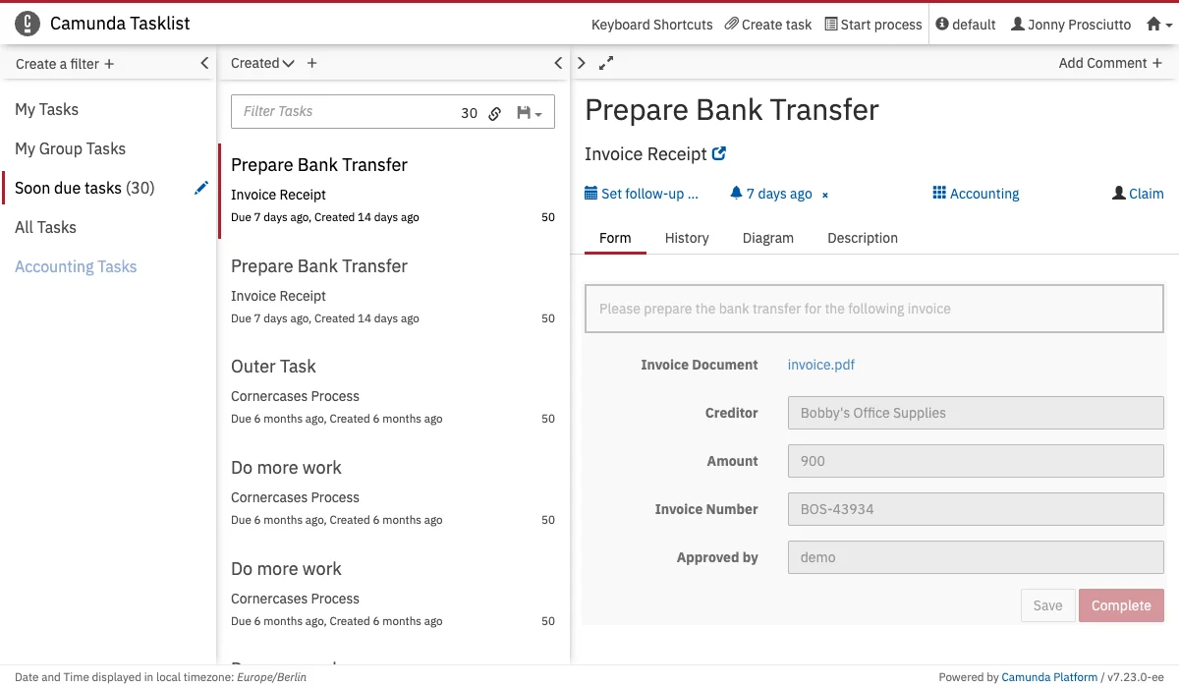Open the invoice.pdf document link
The width and height of the screenshot is (1179, 688).
821,365
